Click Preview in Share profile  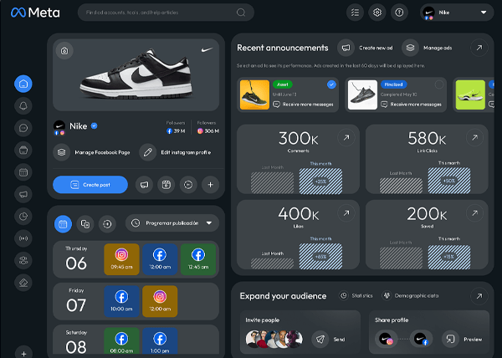[x=462, y=339]
